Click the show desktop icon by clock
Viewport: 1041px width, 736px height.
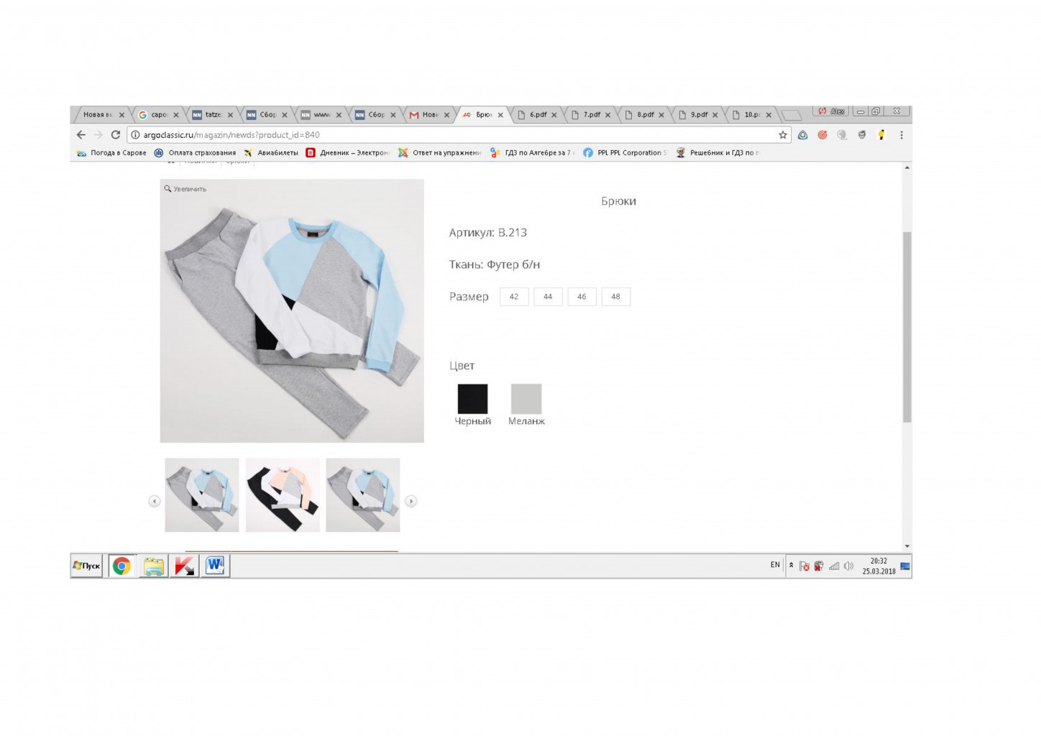905,566
